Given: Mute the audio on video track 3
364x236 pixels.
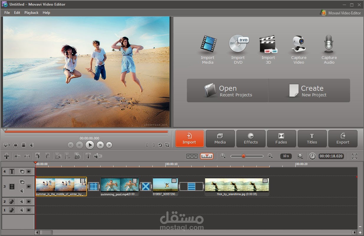Looking at the screenshot, I should pos(22,191).
